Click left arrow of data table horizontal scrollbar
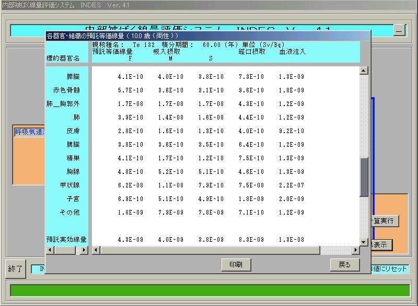418x306 pixels. 96,251
